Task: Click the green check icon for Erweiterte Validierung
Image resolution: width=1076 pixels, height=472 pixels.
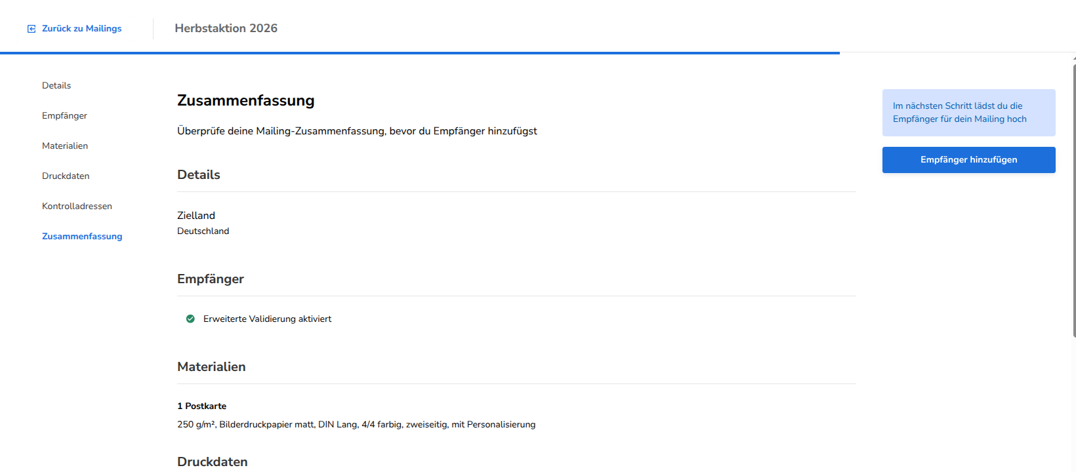Action: [190, 319]
